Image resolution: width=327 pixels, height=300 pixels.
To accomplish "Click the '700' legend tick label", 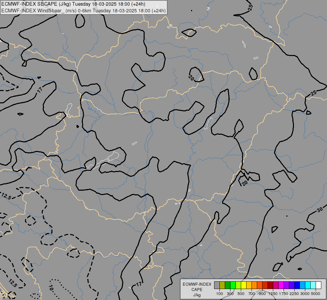I will (x=252, y=294).
